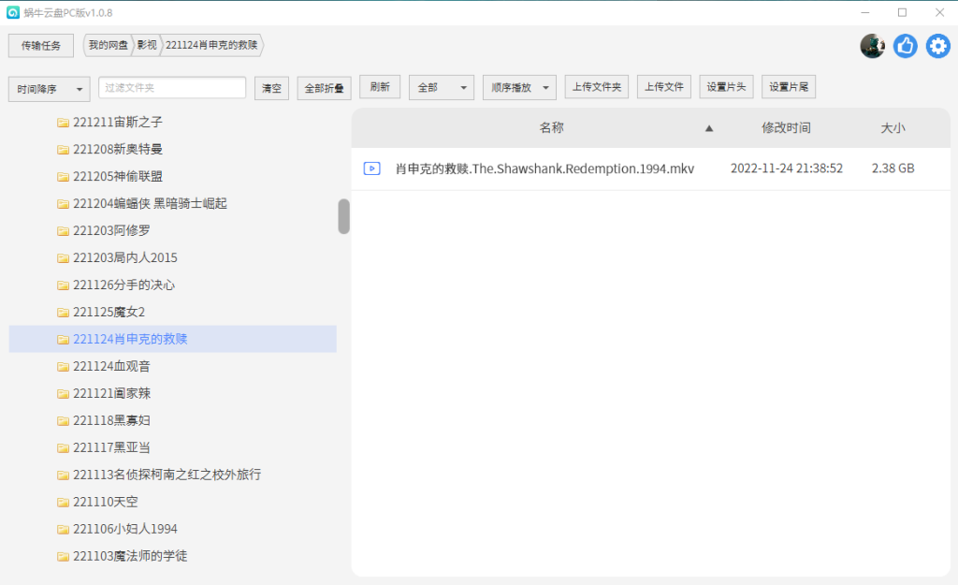The height and width of the screenshot is (585, 958).
Task: Click the play icon beside the Shawshank mkv file
Action: [x=371, y=168]
